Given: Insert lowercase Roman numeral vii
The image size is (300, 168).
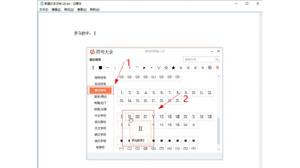Looking at the screenshot, I should (169, 124).
